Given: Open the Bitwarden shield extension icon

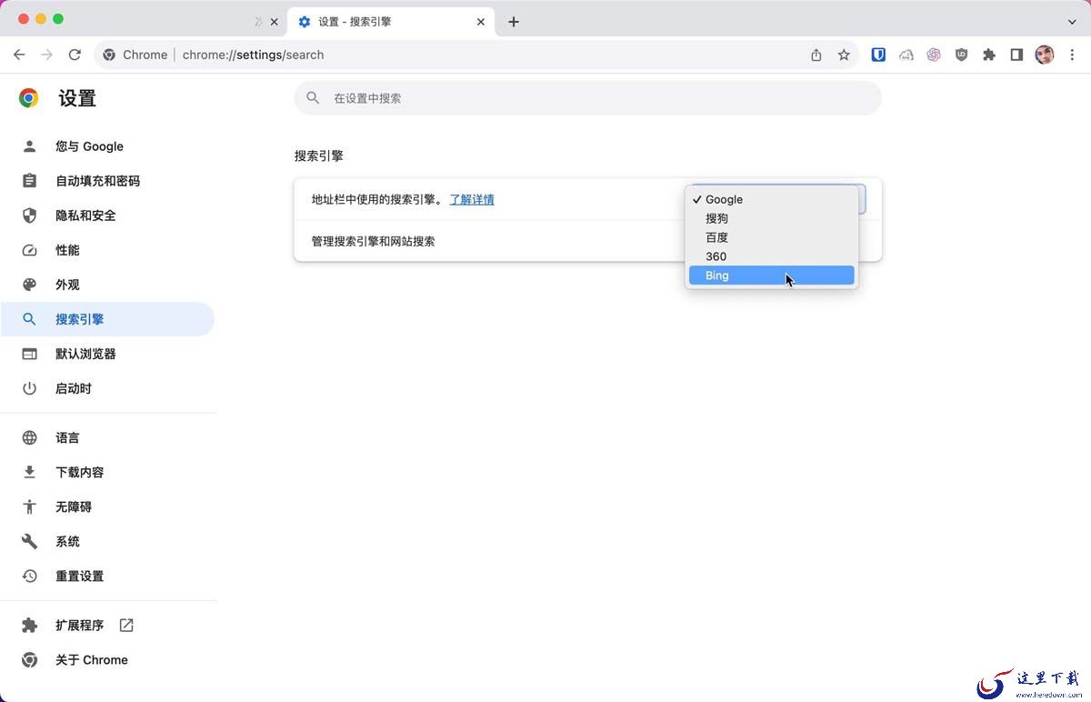Looking at the screenshot, I should pyautogui.click(x=878, y=55).
